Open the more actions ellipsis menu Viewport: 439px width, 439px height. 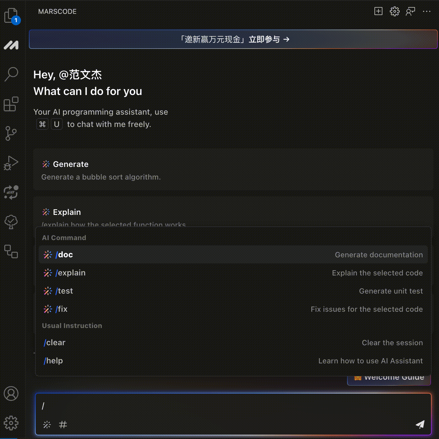pos(427,11)
